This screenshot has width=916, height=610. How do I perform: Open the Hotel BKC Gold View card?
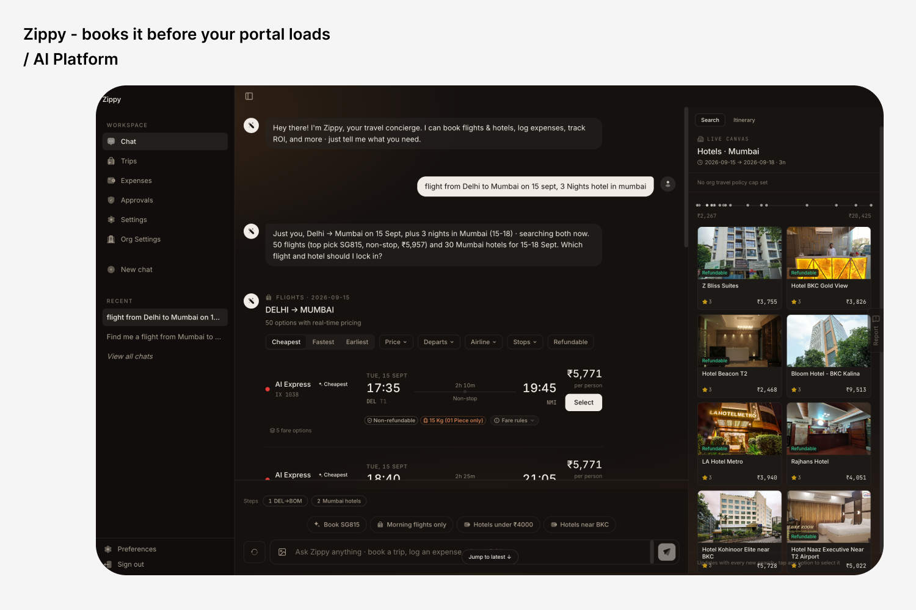coord(829,268)
